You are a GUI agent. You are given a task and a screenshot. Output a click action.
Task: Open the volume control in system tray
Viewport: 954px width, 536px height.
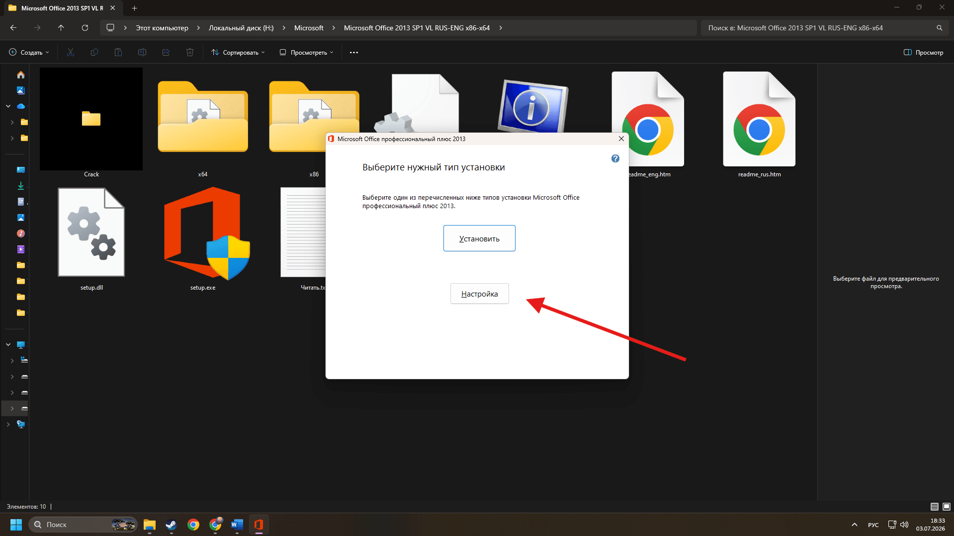tap(904, 525)
